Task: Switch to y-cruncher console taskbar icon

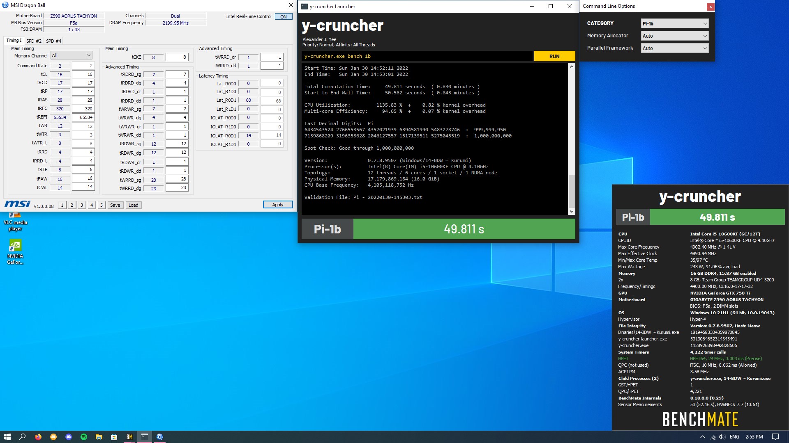Action: tap(145, 437)
